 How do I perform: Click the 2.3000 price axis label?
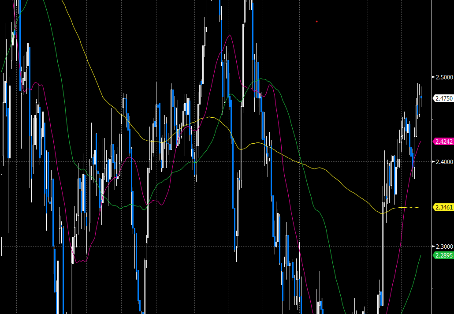point(444,247)
